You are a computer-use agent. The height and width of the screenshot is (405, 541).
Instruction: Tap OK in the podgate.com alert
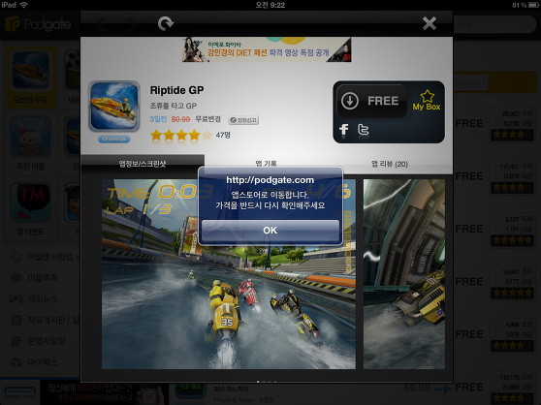270,231
